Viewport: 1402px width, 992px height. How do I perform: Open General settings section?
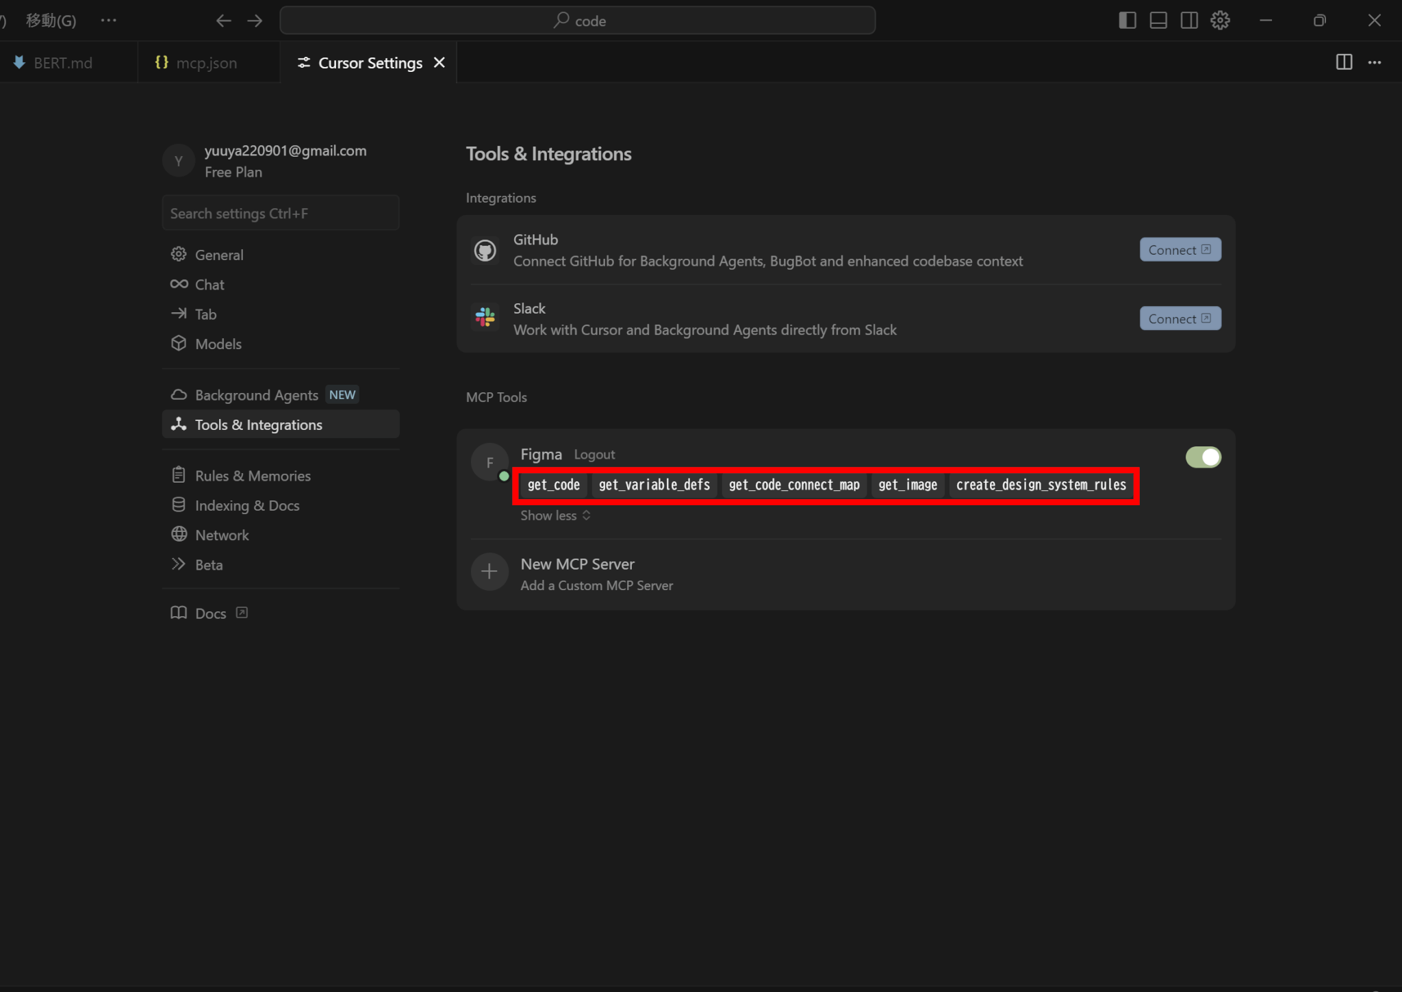(281, 255)
